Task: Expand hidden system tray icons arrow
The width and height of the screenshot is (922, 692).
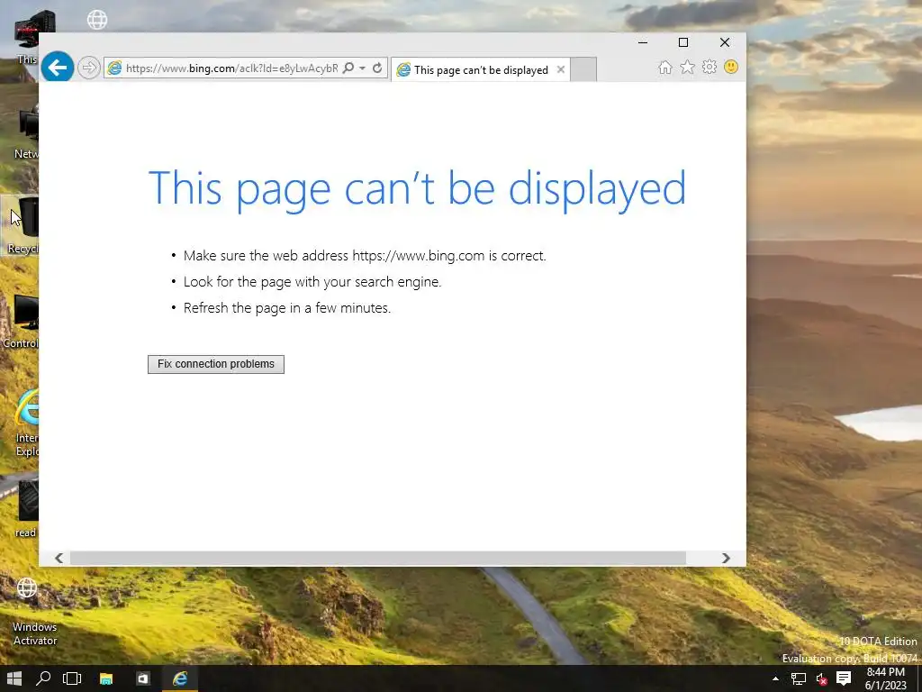Action: [x=775, y=678]
